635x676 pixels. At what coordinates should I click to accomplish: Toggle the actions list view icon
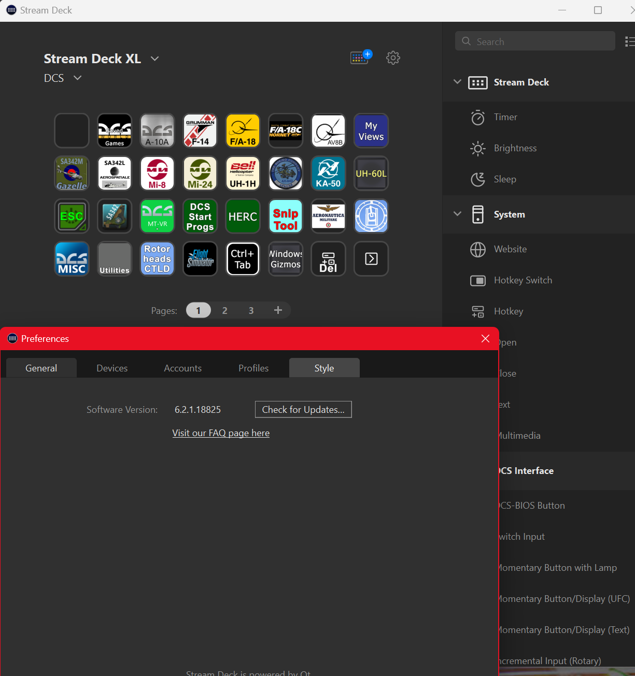[630, 41]
